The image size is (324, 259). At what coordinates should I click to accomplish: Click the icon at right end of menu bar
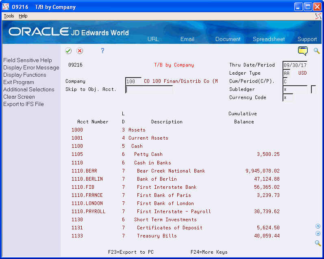click(318, 16)
